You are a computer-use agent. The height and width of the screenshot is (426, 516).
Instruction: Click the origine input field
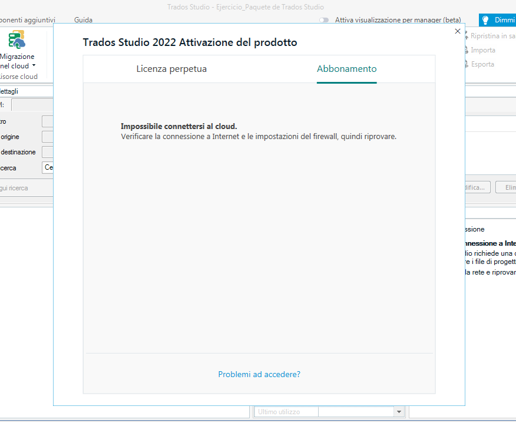click(48, 137)
